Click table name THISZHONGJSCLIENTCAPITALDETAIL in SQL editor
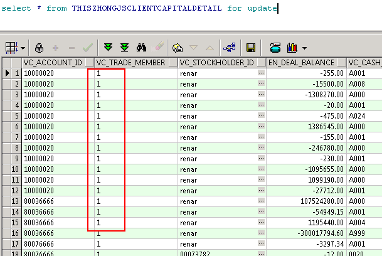Screen dimensions: 382x256 tap(147, 8)
